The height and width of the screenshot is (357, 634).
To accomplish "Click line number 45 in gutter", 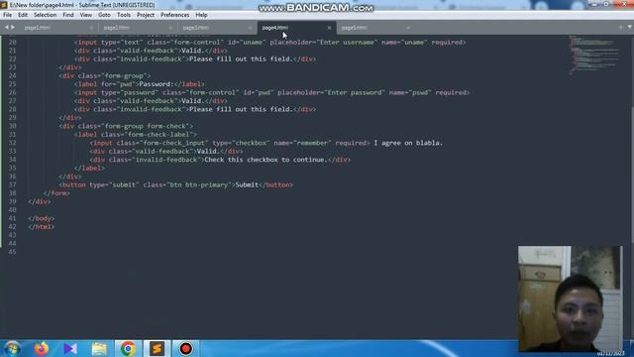I will tap(12, 252).
